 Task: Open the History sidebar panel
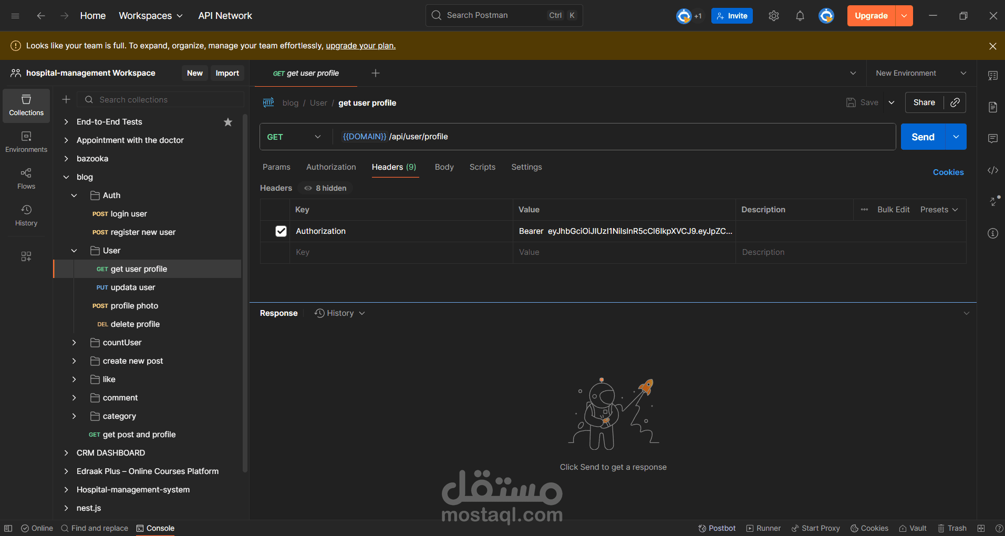click(26, 216)
